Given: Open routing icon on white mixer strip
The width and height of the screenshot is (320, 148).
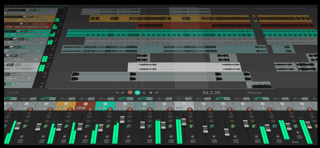Looking at the screenshot, I should click(191, 126).
